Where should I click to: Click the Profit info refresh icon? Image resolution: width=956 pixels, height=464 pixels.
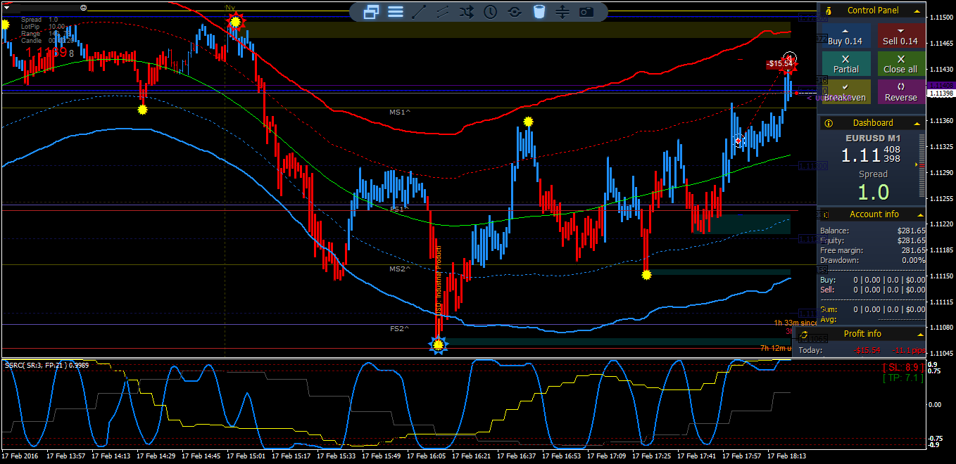[804, 334]
